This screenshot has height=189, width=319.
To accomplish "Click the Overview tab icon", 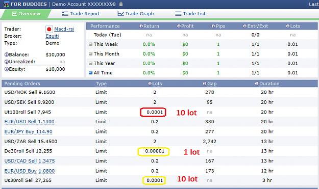I will point(14,14).
